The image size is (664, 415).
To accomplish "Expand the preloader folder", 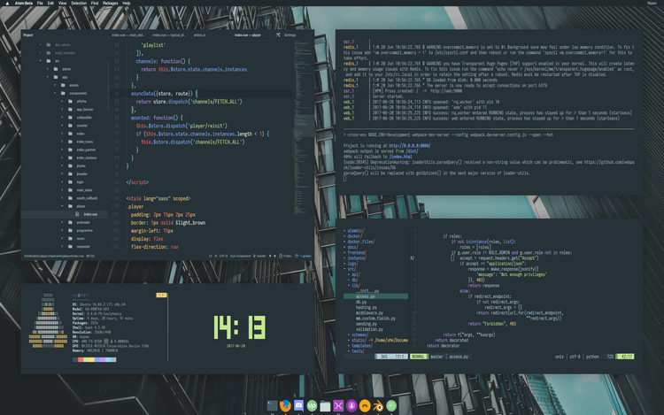I will coord(62,222).
